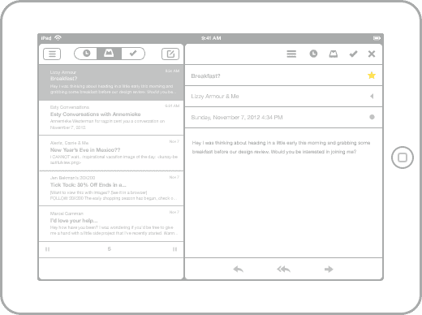Click the message body text
The width and height of the screenshot is (422, 315).
(281, 147)
